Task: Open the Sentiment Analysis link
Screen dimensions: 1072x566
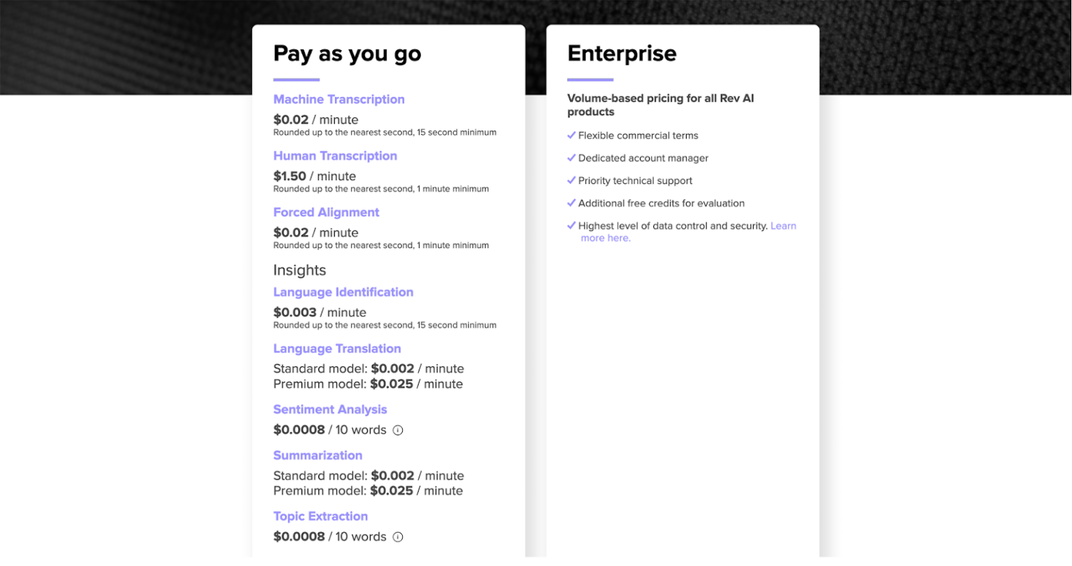Action: (x=329, y=410)
